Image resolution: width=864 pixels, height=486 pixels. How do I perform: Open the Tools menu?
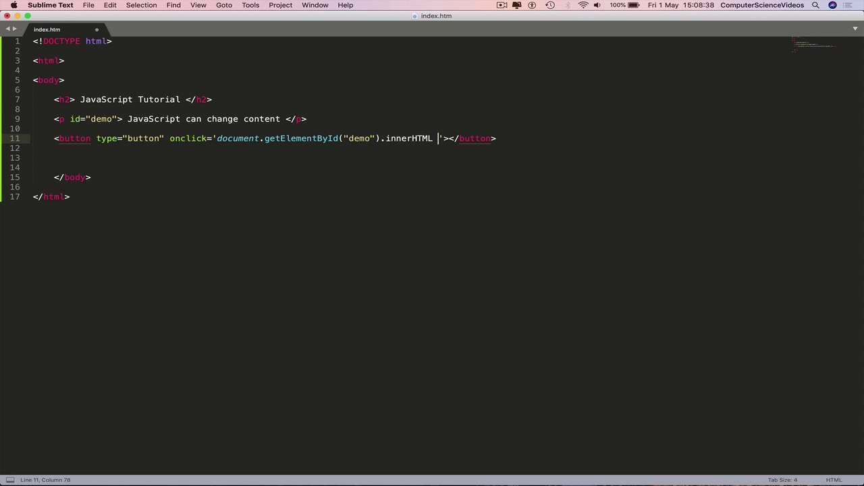[x=250, y=5]
